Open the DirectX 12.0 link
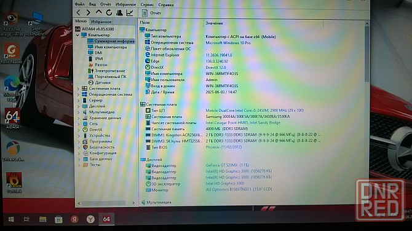412x231 pixels. (x=215, y=68)
